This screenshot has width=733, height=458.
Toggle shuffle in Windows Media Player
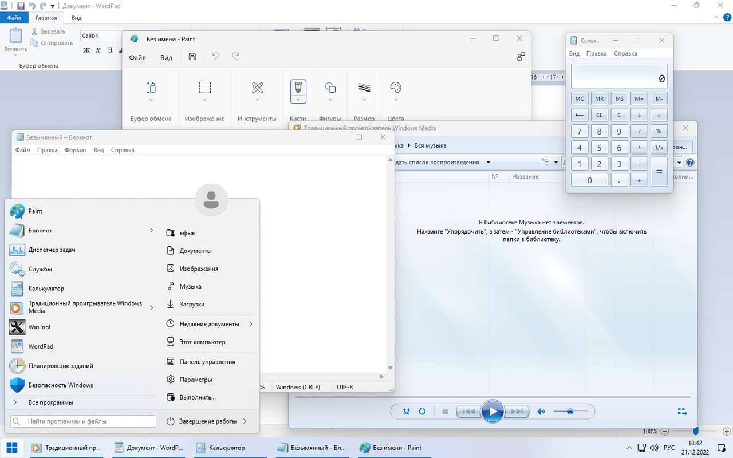pos(407,411)
